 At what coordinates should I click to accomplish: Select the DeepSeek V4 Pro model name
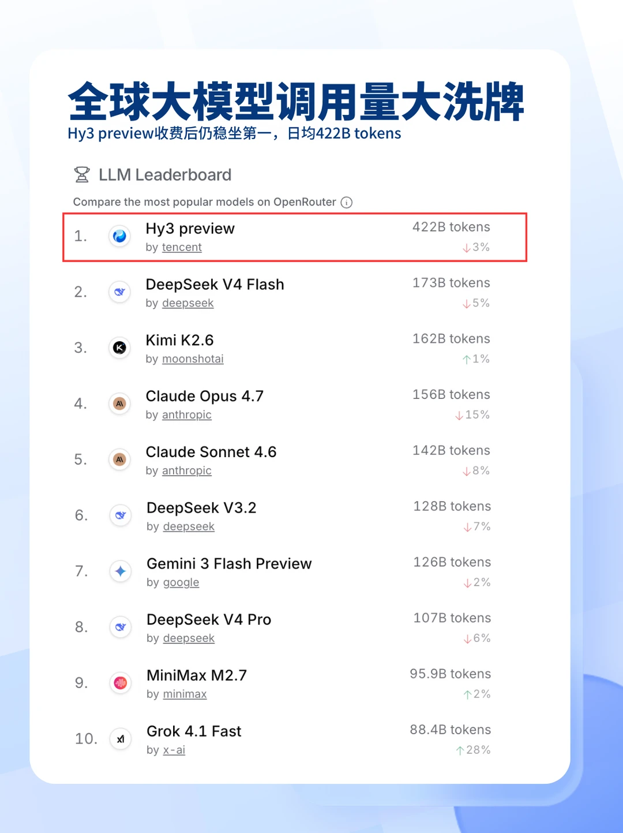[x=209, y=619]
